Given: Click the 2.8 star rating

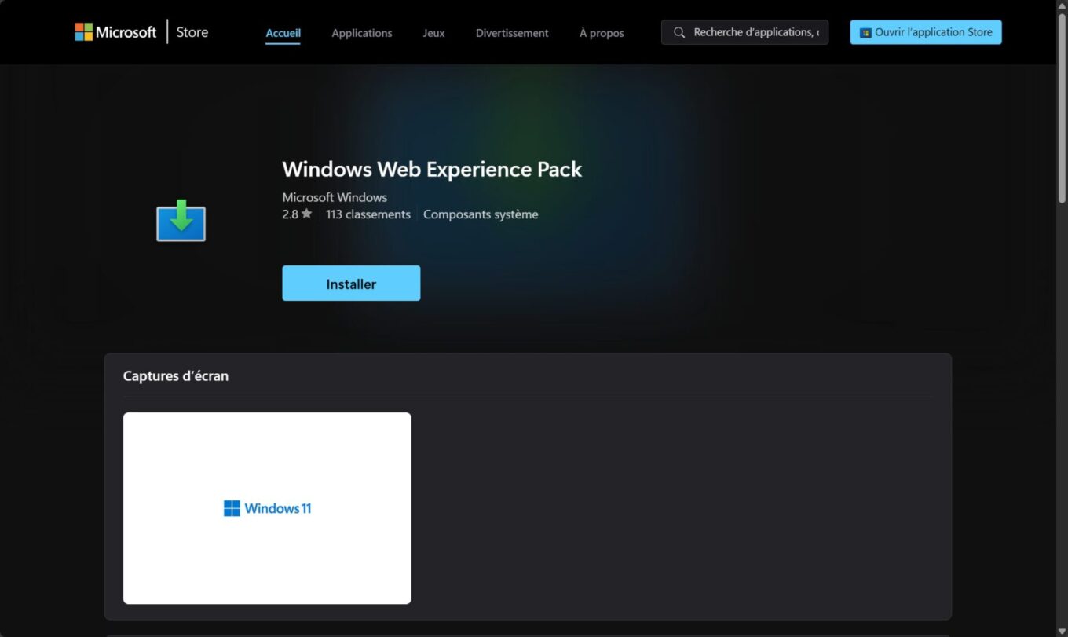Looking at the screenshot, I should (297, 214).
